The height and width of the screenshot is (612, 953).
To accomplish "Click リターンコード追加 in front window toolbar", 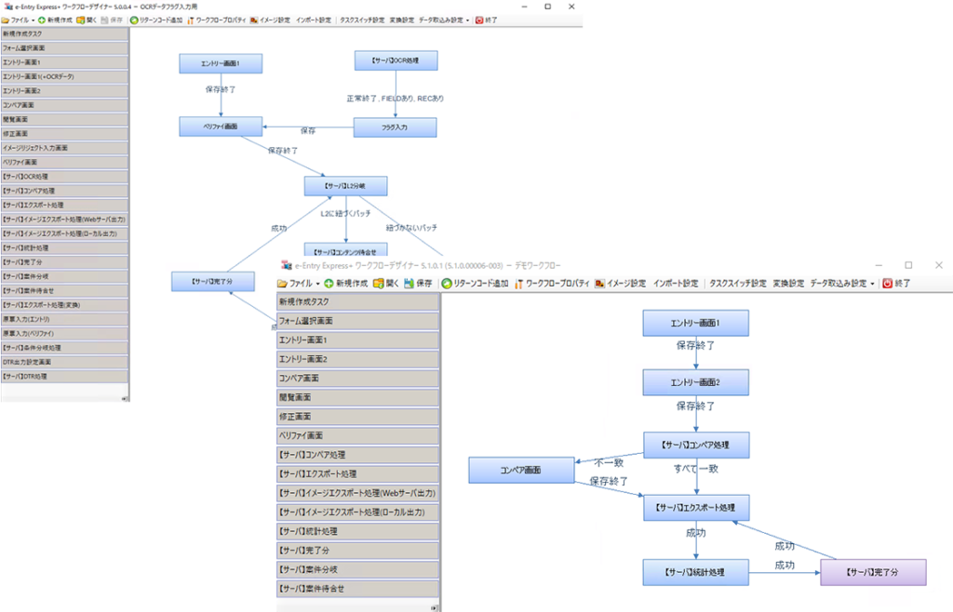I will click(447, 283).
